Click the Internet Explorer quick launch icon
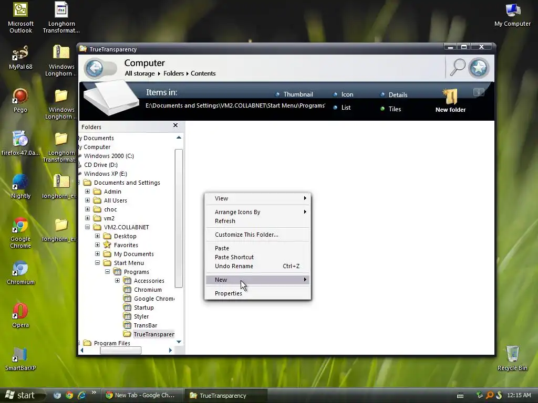538x403 pixels. point(81,395)
